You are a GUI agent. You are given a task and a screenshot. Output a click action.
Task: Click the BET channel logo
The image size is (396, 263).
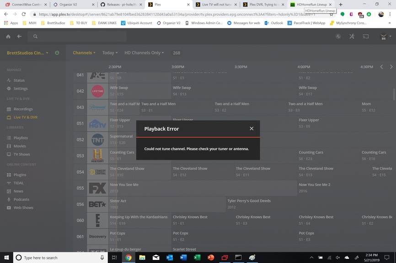tap(97, 204)
